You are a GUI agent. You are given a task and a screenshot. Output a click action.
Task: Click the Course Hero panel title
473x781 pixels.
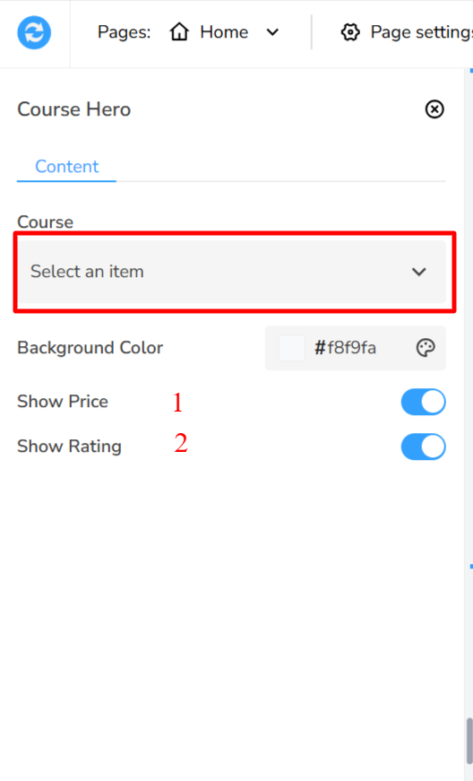pyautogui.click(x=74, y=109)
